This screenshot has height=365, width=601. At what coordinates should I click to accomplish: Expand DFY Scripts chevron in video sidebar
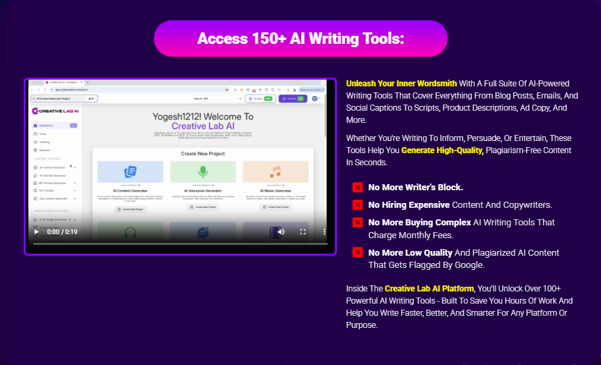click(75, 190)
